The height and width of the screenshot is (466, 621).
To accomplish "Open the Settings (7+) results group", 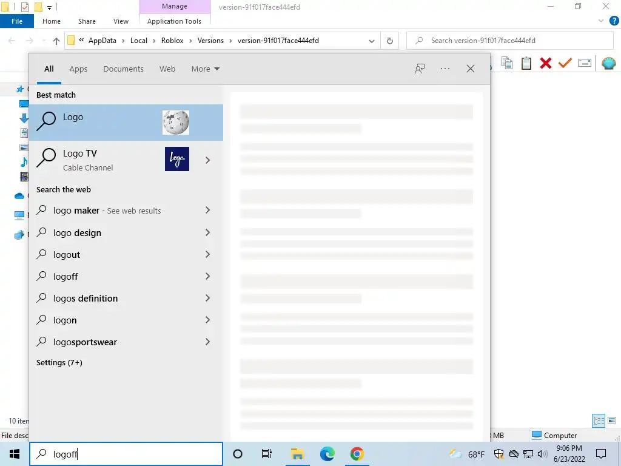I will point(59,363).
